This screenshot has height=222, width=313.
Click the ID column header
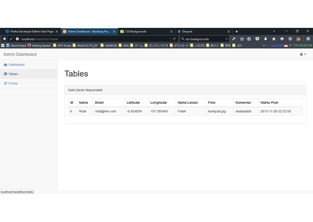click(x=72, y=102)
